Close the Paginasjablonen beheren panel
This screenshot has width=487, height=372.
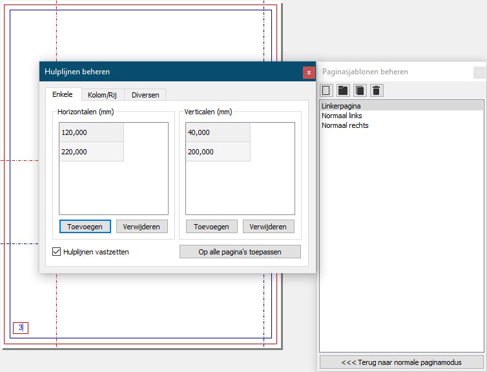point(479,72)
